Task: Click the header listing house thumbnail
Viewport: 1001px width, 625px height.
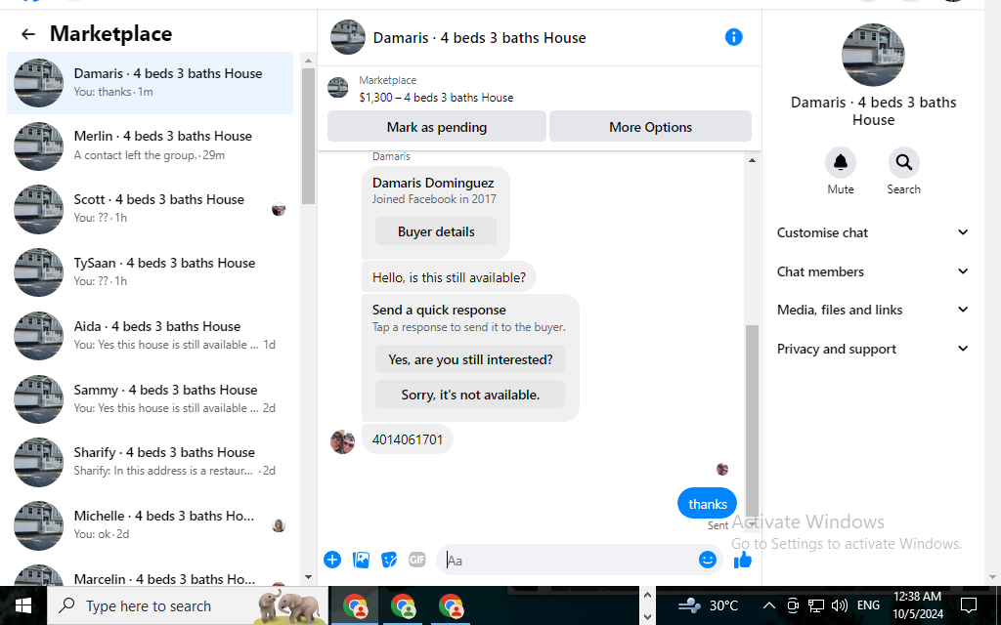Action: [x=348, y=37]
